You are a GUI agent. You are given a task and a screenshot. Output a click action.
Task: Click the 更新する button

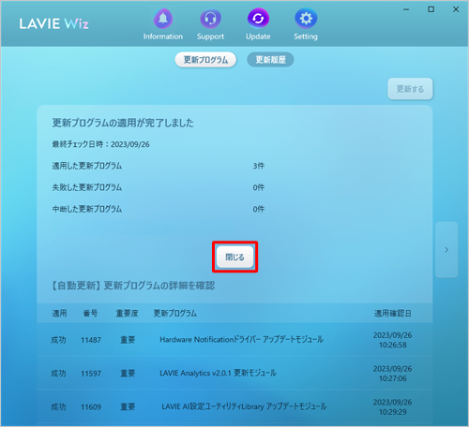pyautogui.click(x=410, y=89)
